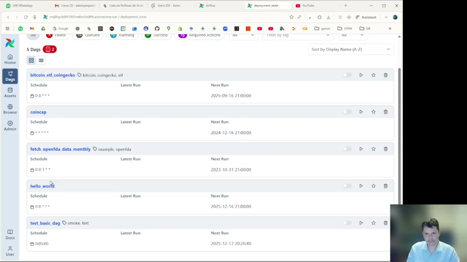The height and width of the screenshot is (262, 467).
Task: Delete the bitcoin_etl_coingecko DAG
Action: [386, 75]
